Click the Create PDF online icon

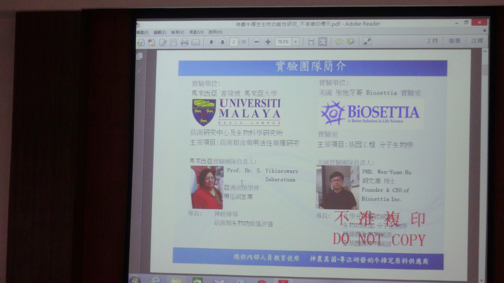coord(141,42)
